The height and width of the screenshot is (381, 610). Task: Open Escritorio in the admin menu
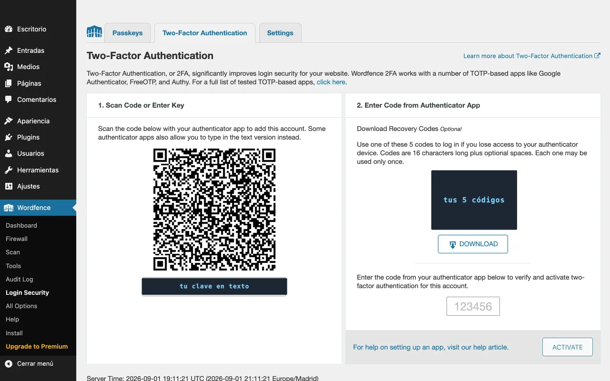click(x=38, y=29)
